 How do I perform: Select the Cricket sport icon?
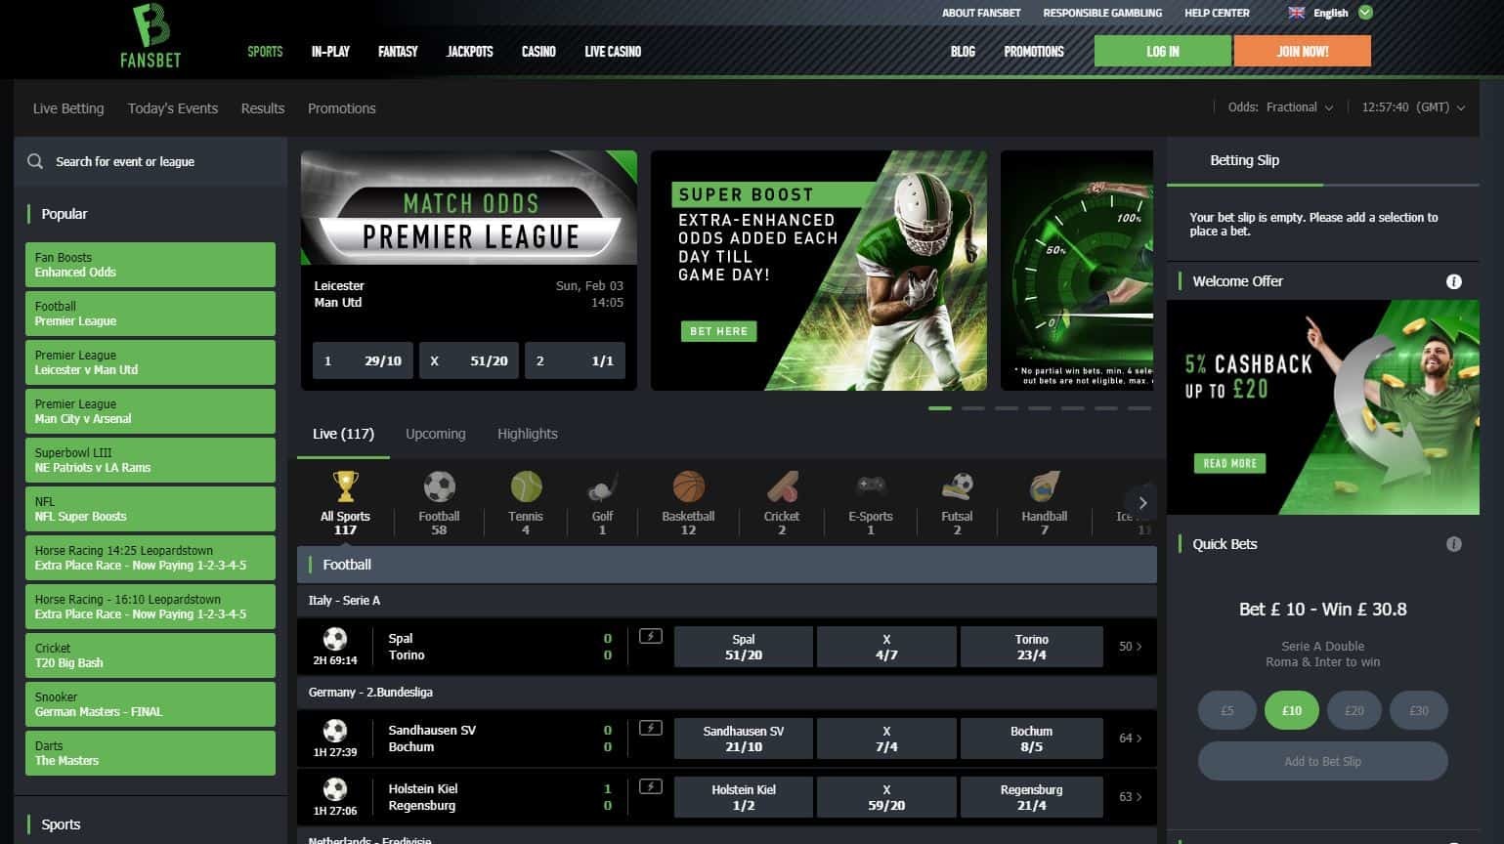pos(782,485)
